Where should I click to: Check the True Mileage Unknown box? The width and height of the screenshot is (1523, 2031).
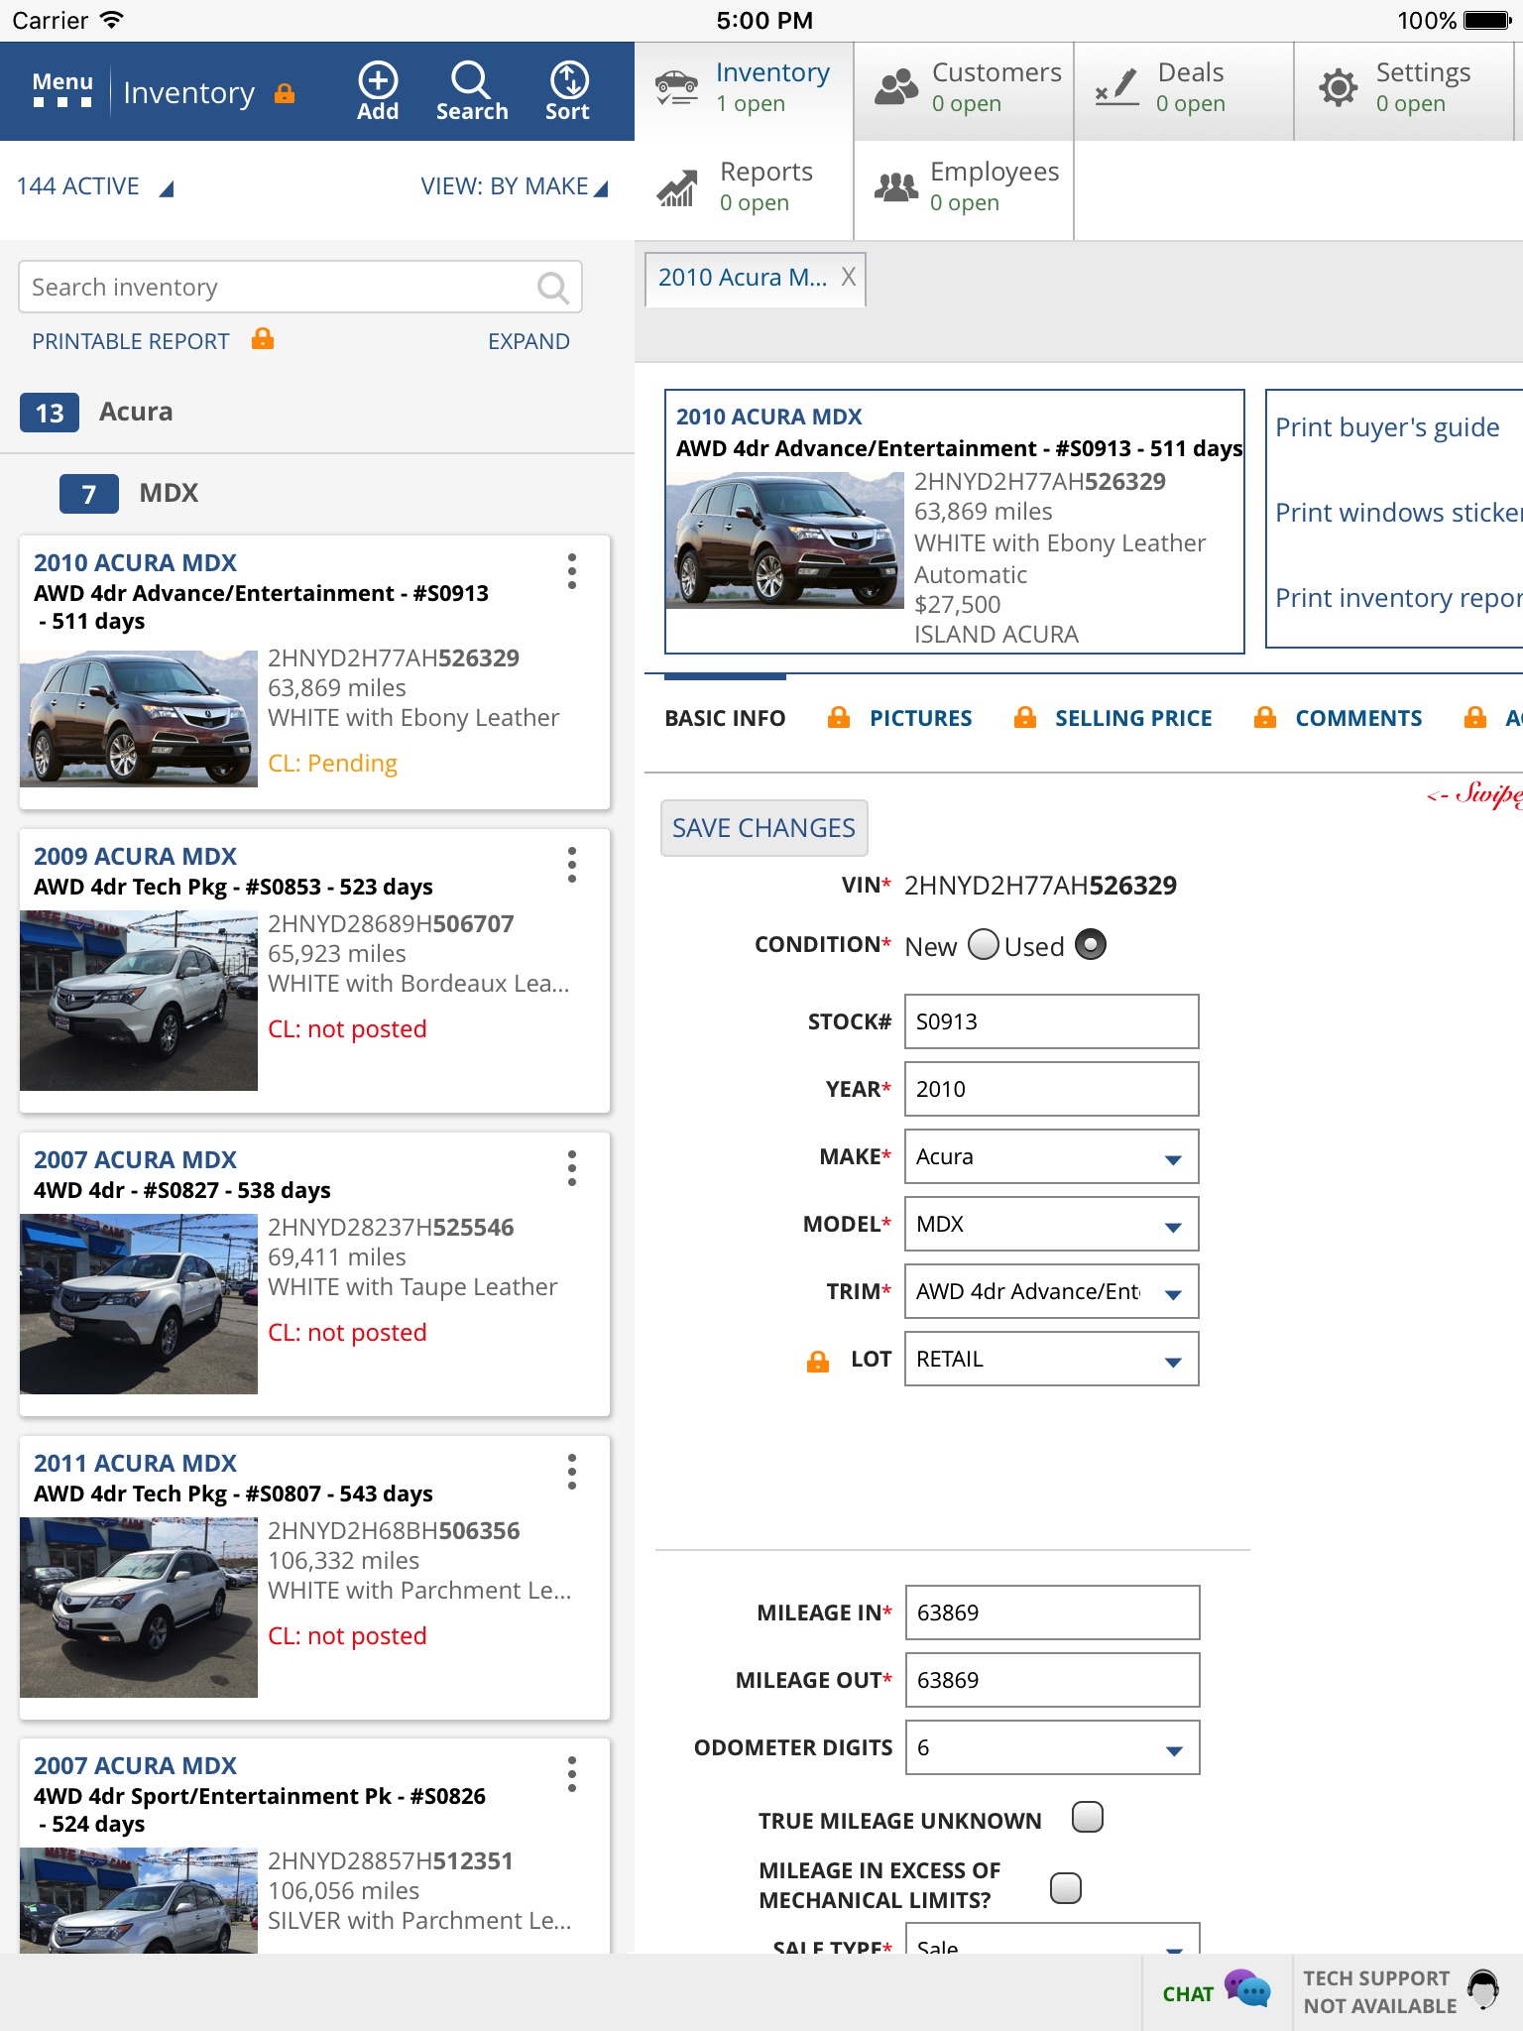coord(1088,1817)
